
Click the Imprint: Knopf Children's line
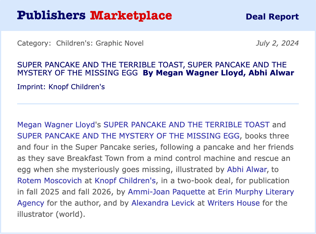pyautogui.click(x=61, y=87)
